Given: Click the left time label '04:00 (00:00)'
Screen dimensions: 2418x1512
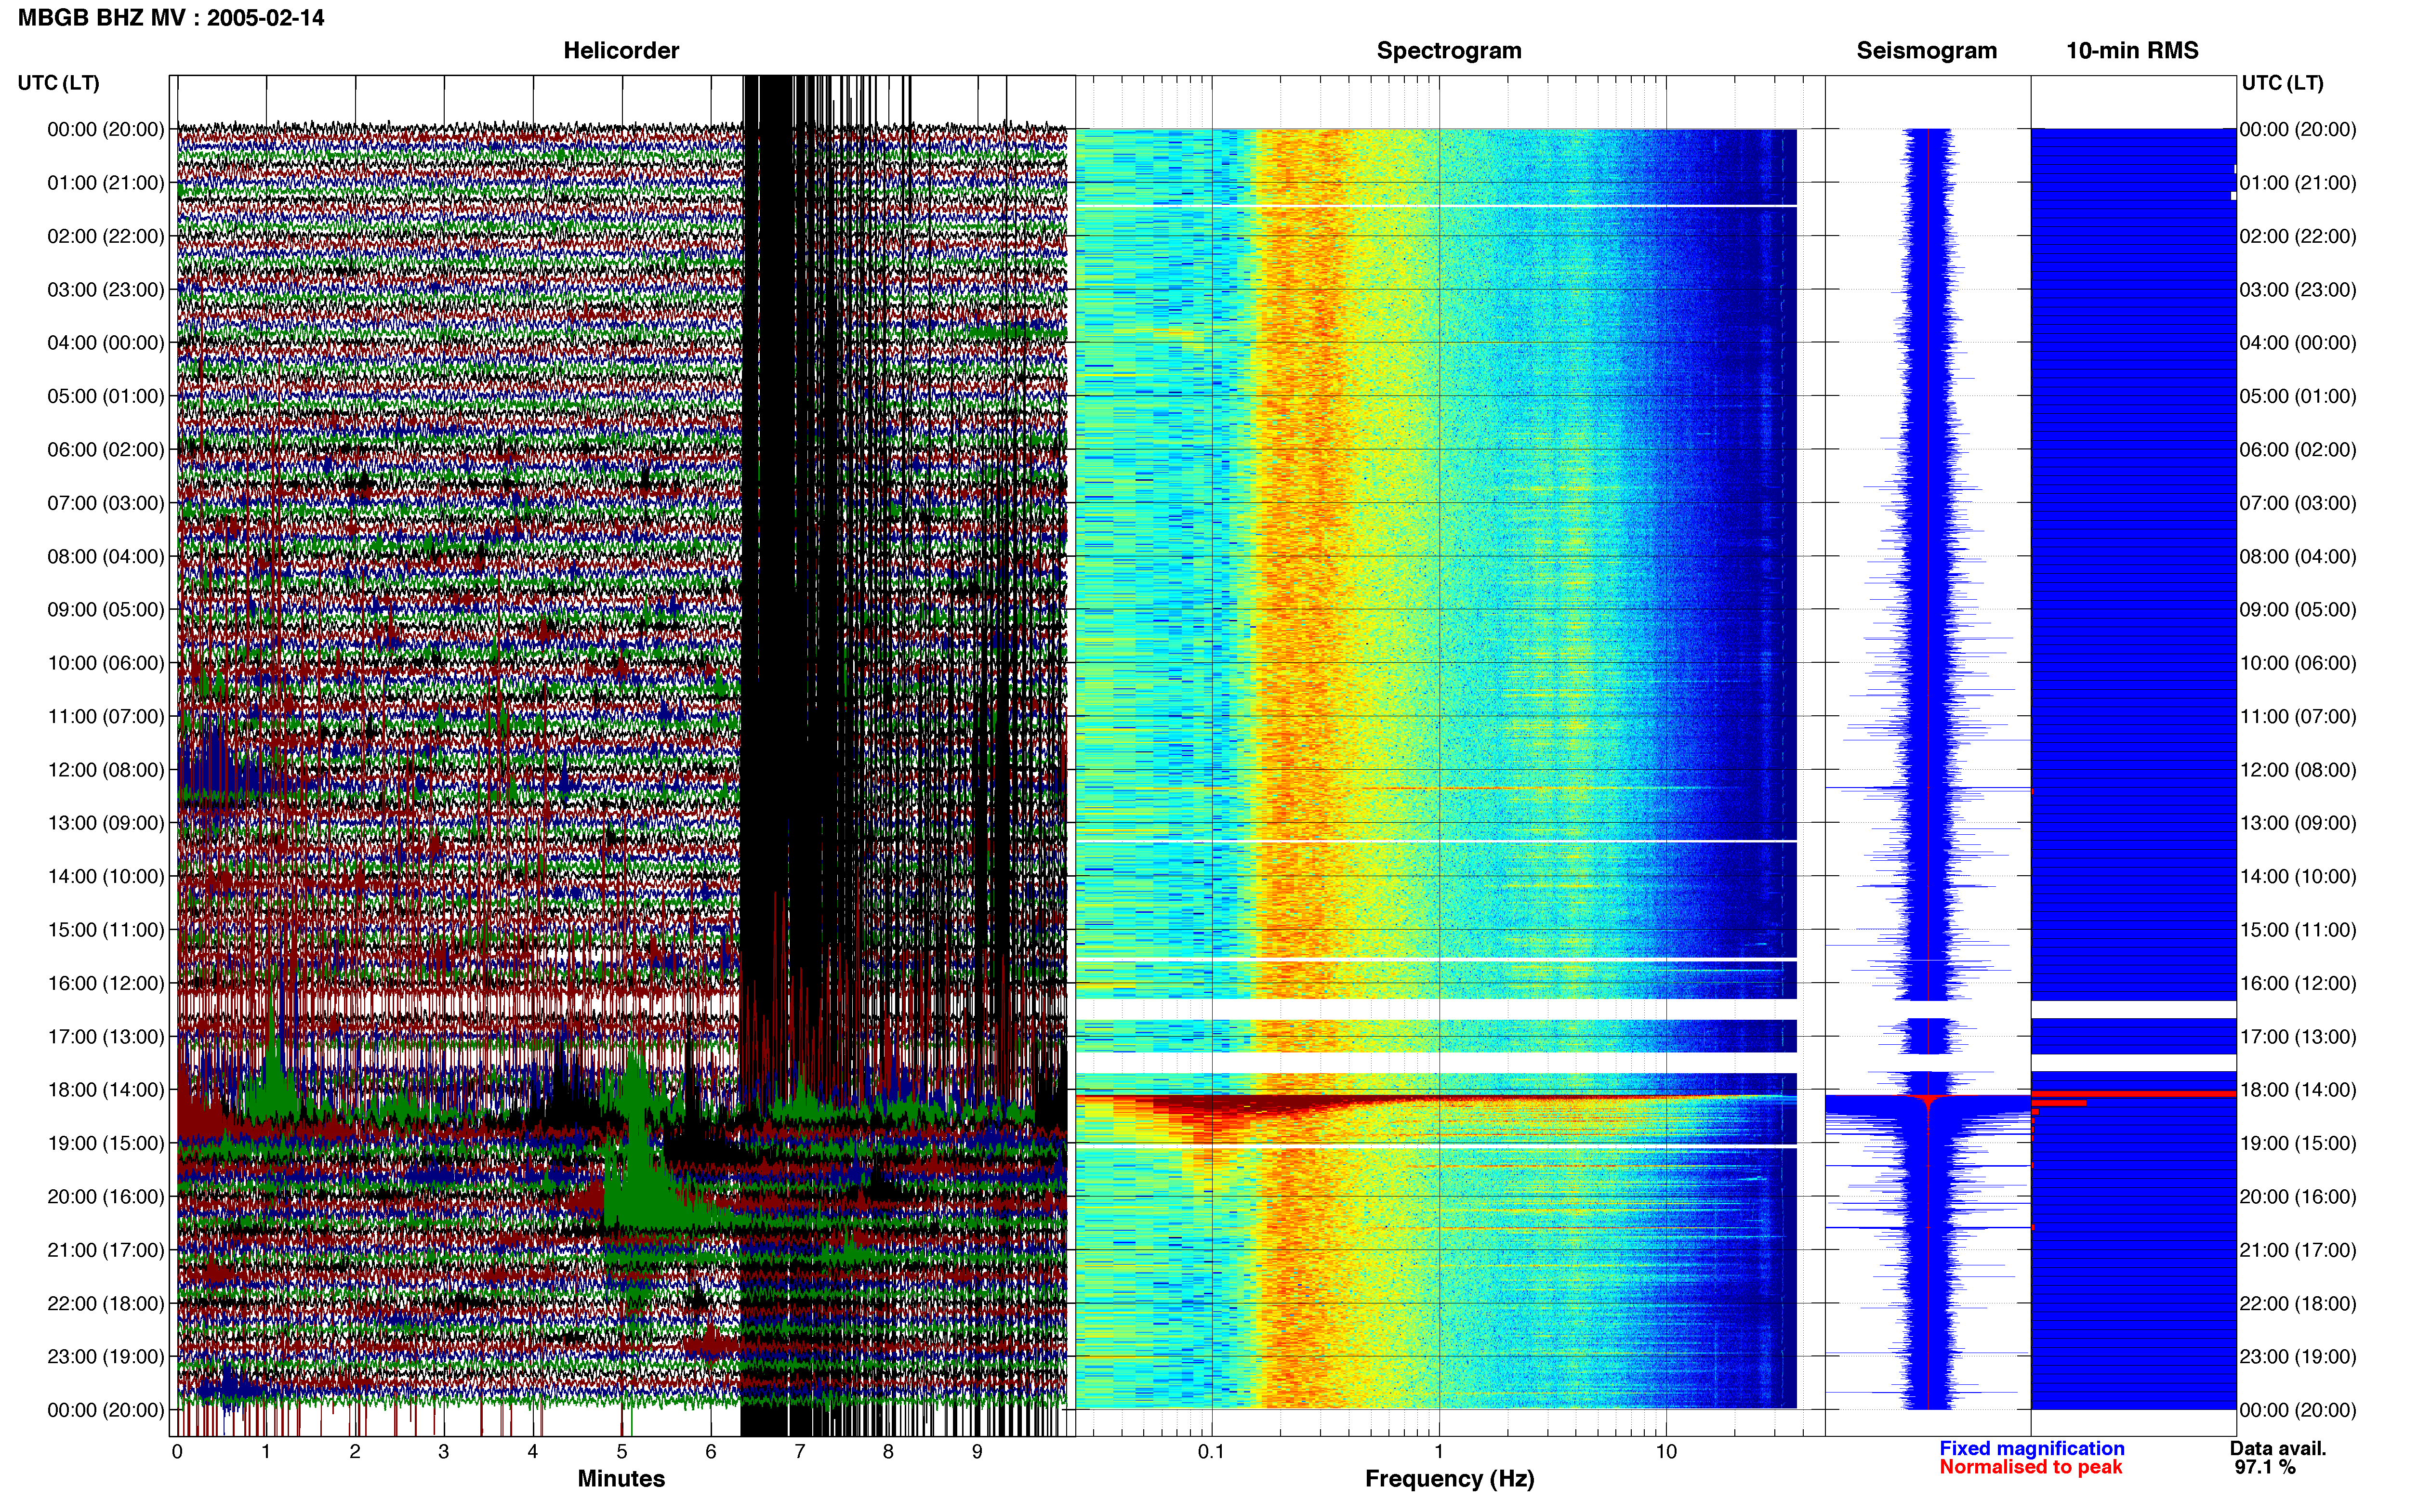Looking at the screenshot, I should [x=106, y=343].
